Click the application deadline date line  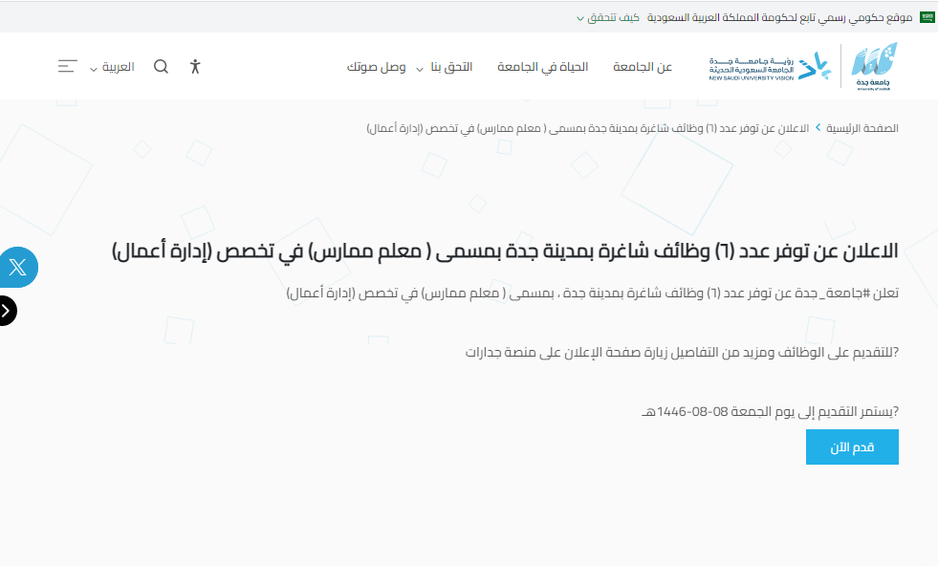coord(770,412)
